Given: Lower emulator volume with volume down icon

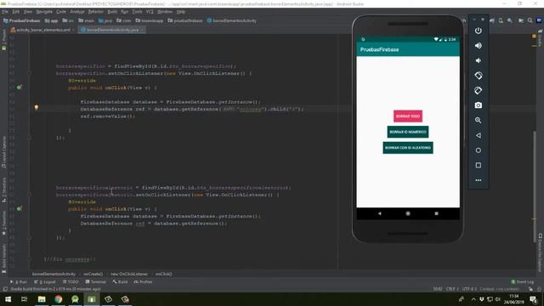Looking at the screenshot, I should (478, 60).
